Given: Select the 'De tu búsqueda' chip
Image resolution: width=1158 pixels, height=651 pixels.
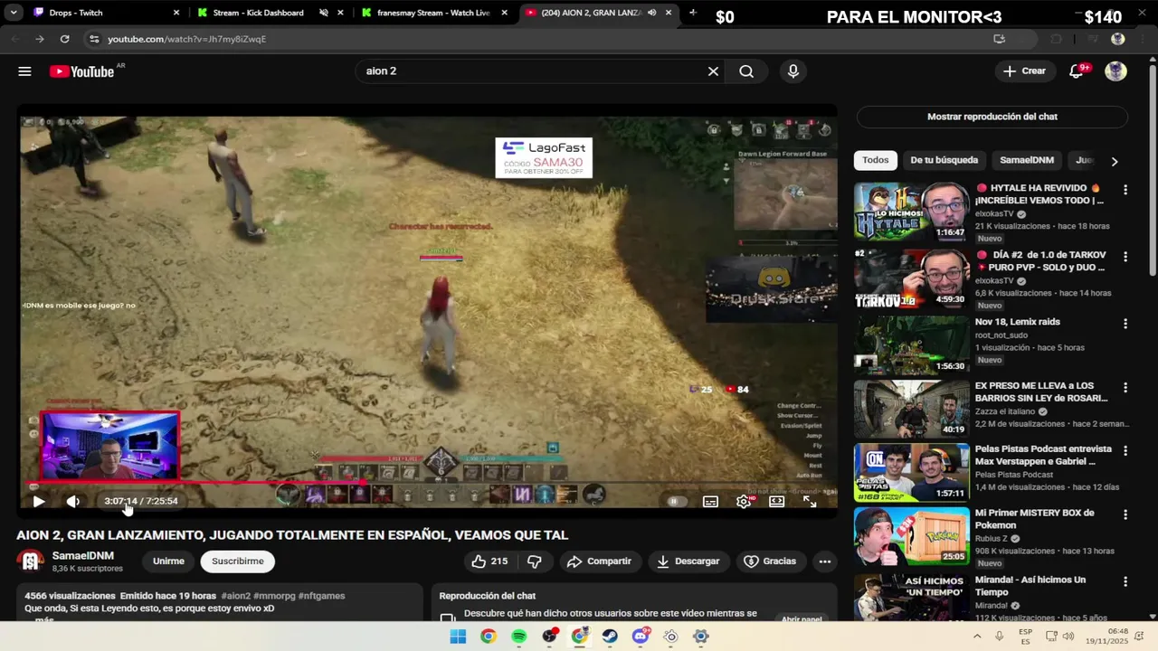Looking at the screenshot, I should [944, 160].
